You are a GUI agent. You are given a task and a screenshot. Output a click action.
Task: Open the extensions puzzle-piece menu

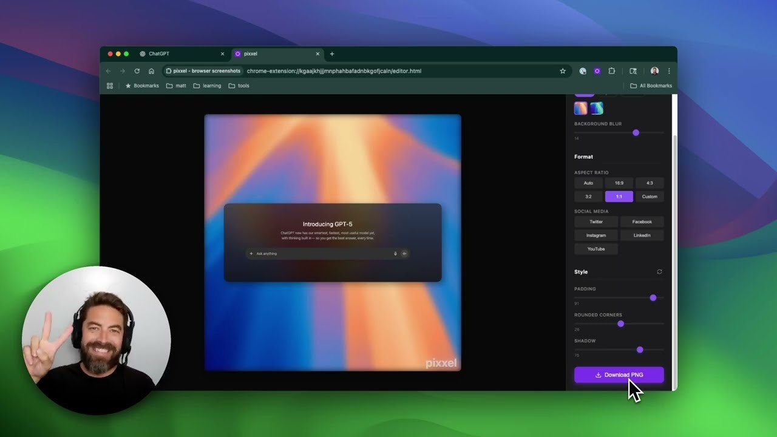pyautogui.click(x=611, y=71)
